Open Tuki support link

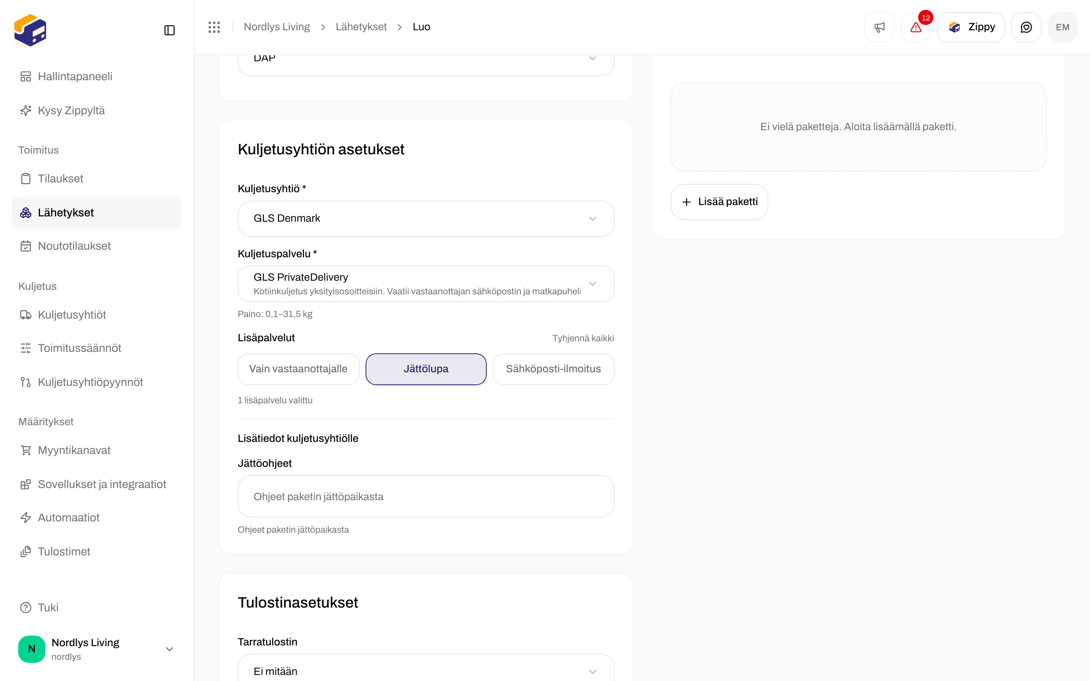97,608
